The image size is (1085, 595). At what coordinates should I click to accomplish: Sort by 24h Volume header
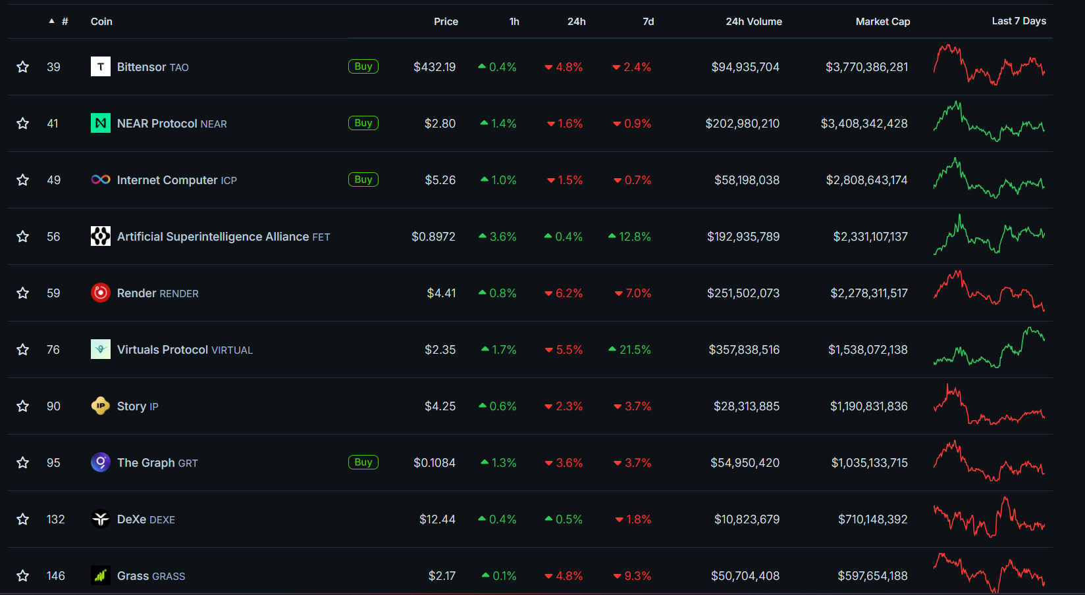click(754, 22)
